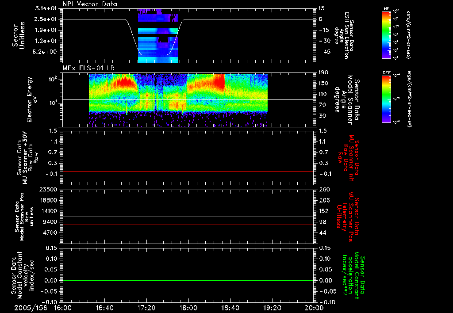Image resolution: width=453 pixels, height=313 pixels.
Task: Click the 19:20 time axis label
Action: click(272, 308)
